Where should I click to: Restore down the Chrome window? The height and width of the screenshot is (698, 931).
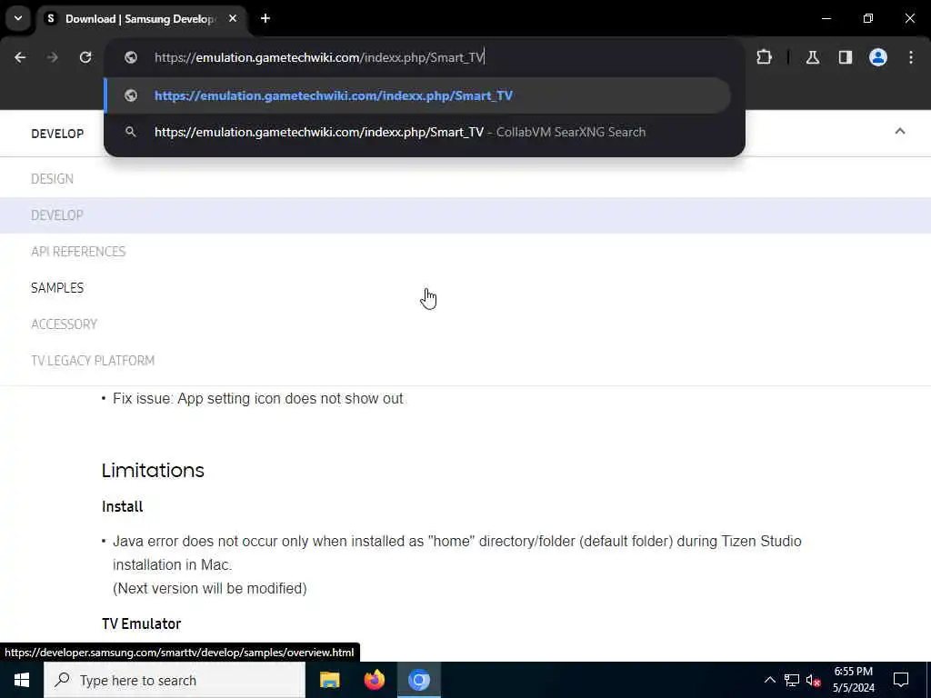pyautogui.click(x=868, y=18)
